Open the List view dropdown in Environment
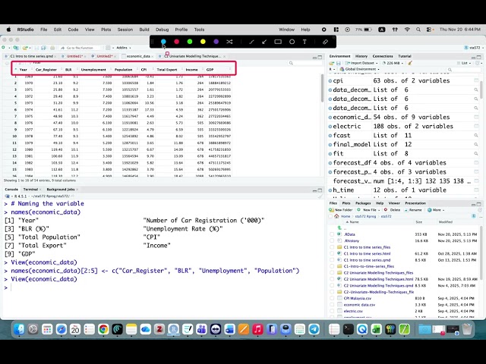Viewport: 486px width, 364px height. [464, 63]
